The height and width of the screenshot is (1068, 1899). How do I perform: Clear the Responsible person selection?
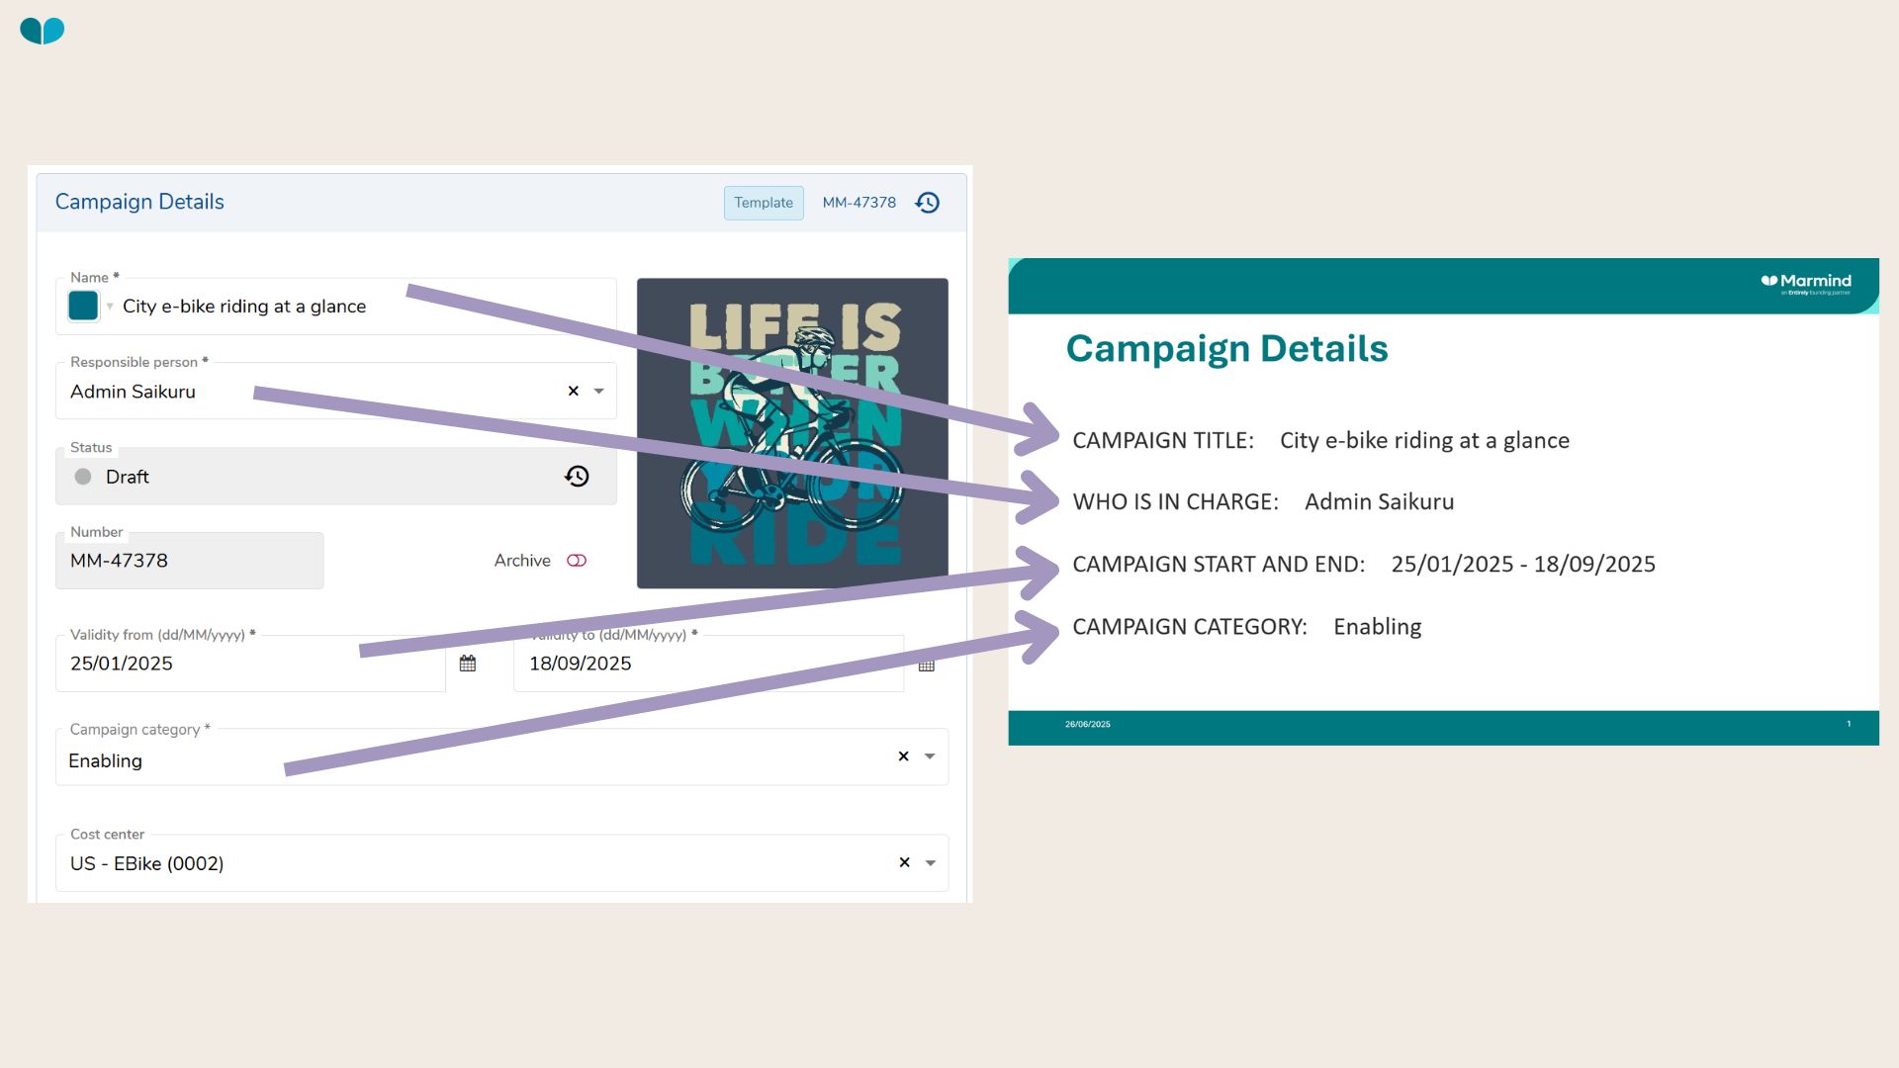click(573, 392)
